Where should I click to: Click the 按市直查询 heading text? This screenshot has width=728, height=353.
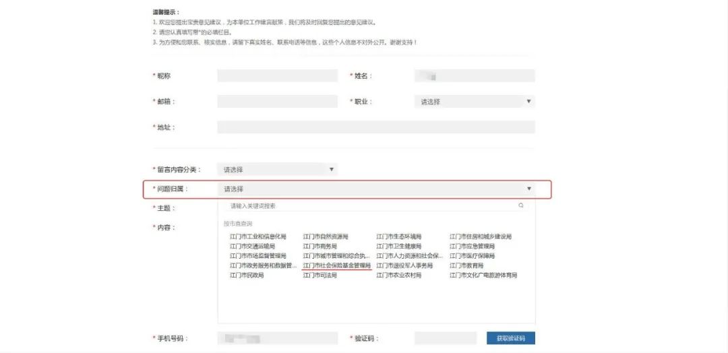pos(238,224)
